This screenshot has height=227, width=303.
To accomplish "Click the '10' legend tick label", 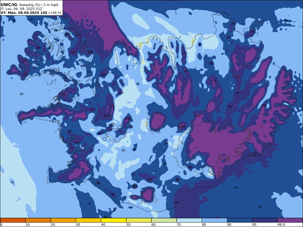I will 28,225.
